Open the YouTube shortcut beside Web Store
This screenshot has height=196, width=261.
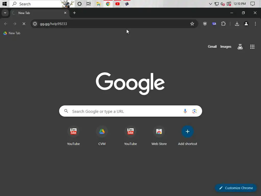pyautogui.click(x=130, y=135)
